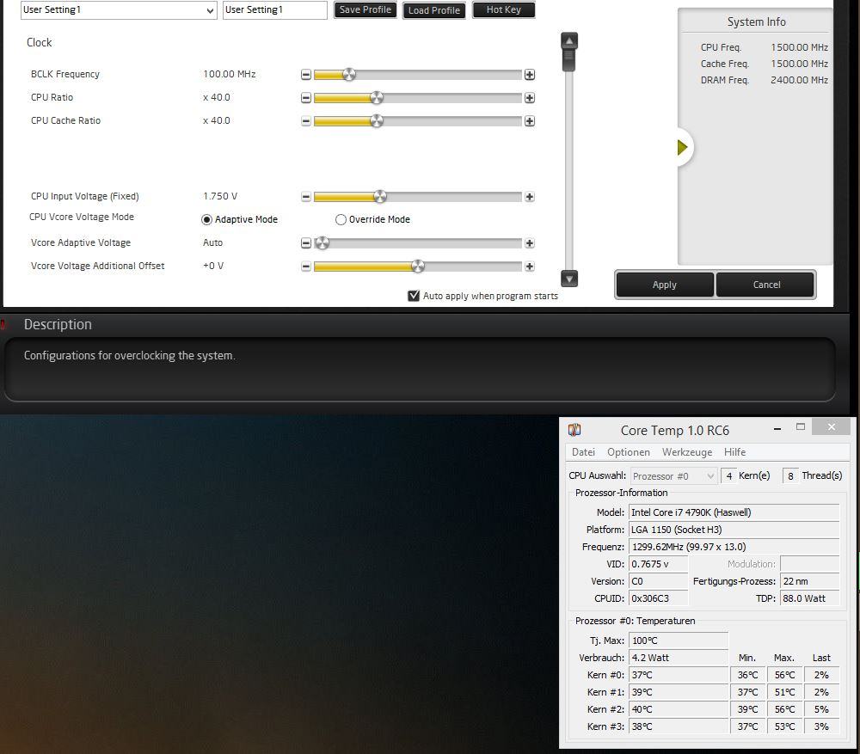Viewport: 860px width, 754px height.
Task: Click Vcore Voltage Additional Offset slider handle
Action: point(418,267)
